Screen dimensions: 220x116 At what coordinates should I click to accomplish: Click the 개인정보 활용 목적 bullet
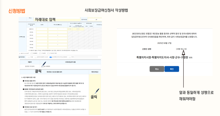coord(29,81)
